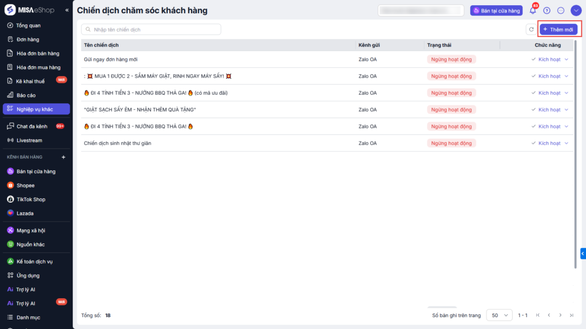Image resolution: width=586 pixels, height=329 pixels.
Task: Click the blurred store selector field
Action: [421, 10]
